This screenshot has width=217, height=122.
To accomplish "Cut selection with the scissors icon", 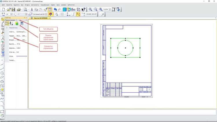I will click(x=32, y=10).
